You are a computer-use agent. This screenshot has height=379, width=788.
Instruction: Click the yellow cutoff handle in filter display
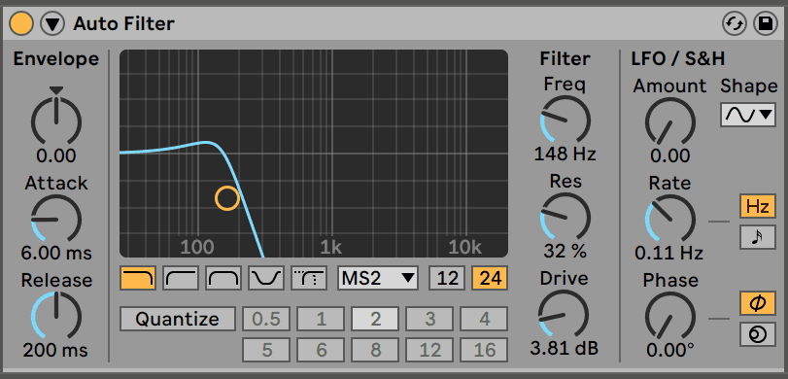click(x=227, y=197)
